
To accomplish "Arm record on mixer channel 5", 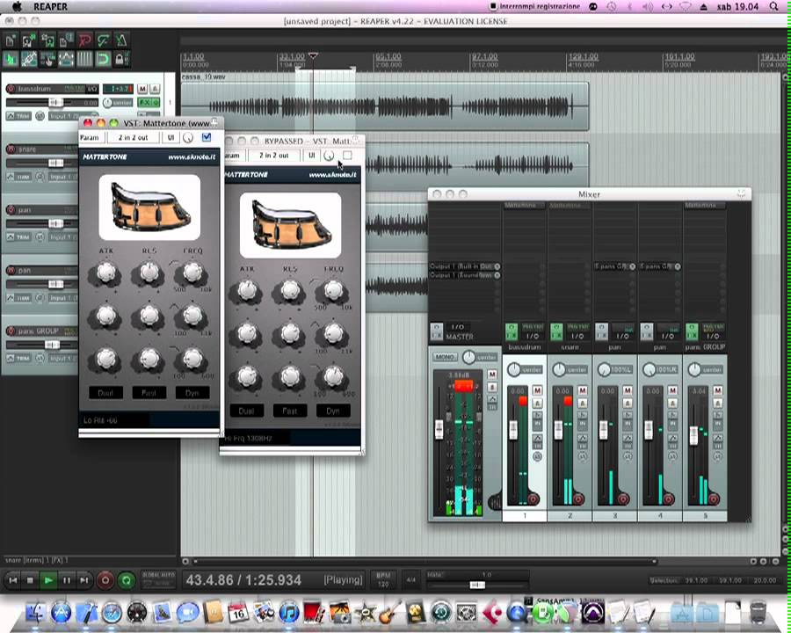I will (x=714, y=499).
